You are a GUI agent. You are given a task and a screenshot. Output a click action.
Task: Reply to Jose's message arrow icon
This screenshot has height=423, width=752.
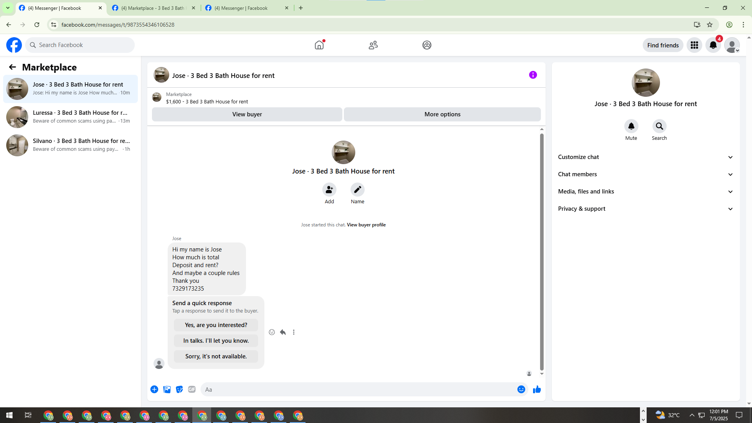tap(283, 332)
